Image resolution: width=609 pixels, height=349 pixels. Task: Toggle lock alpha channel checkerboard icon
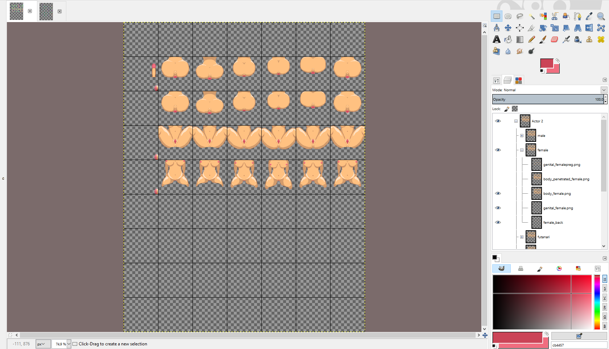click(515, 109)
